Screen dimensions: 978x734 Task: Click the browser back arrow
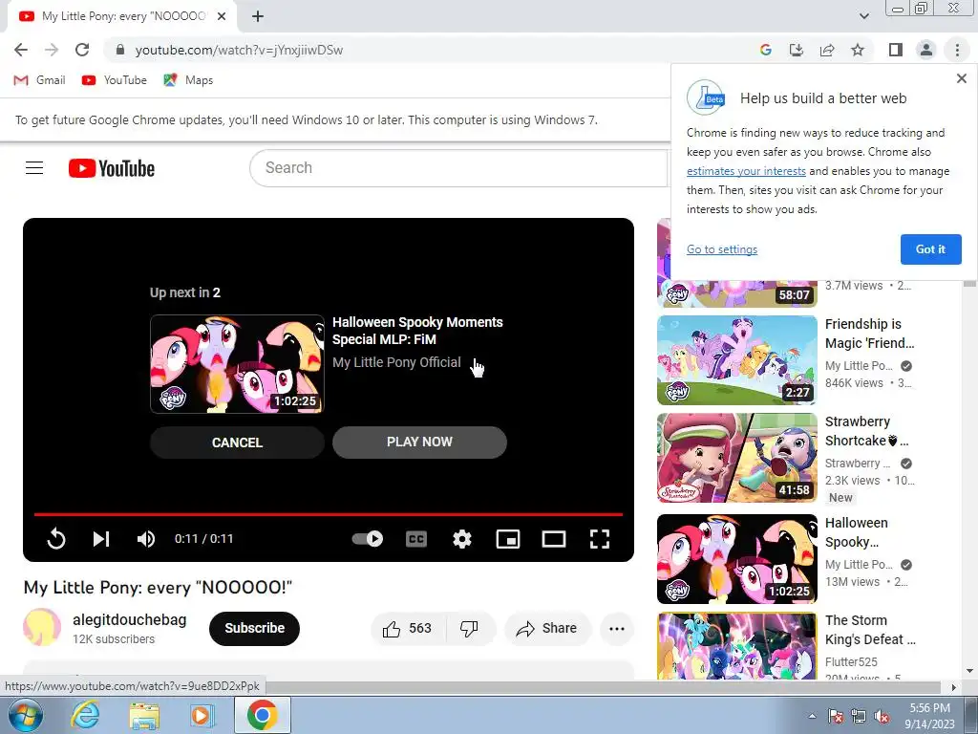[21, 50]
